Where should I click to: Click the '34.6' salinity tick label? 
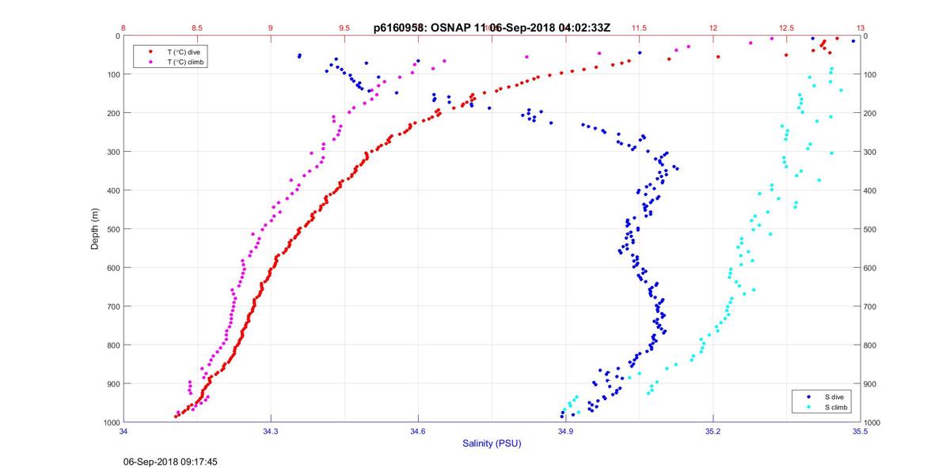point(418,431)
